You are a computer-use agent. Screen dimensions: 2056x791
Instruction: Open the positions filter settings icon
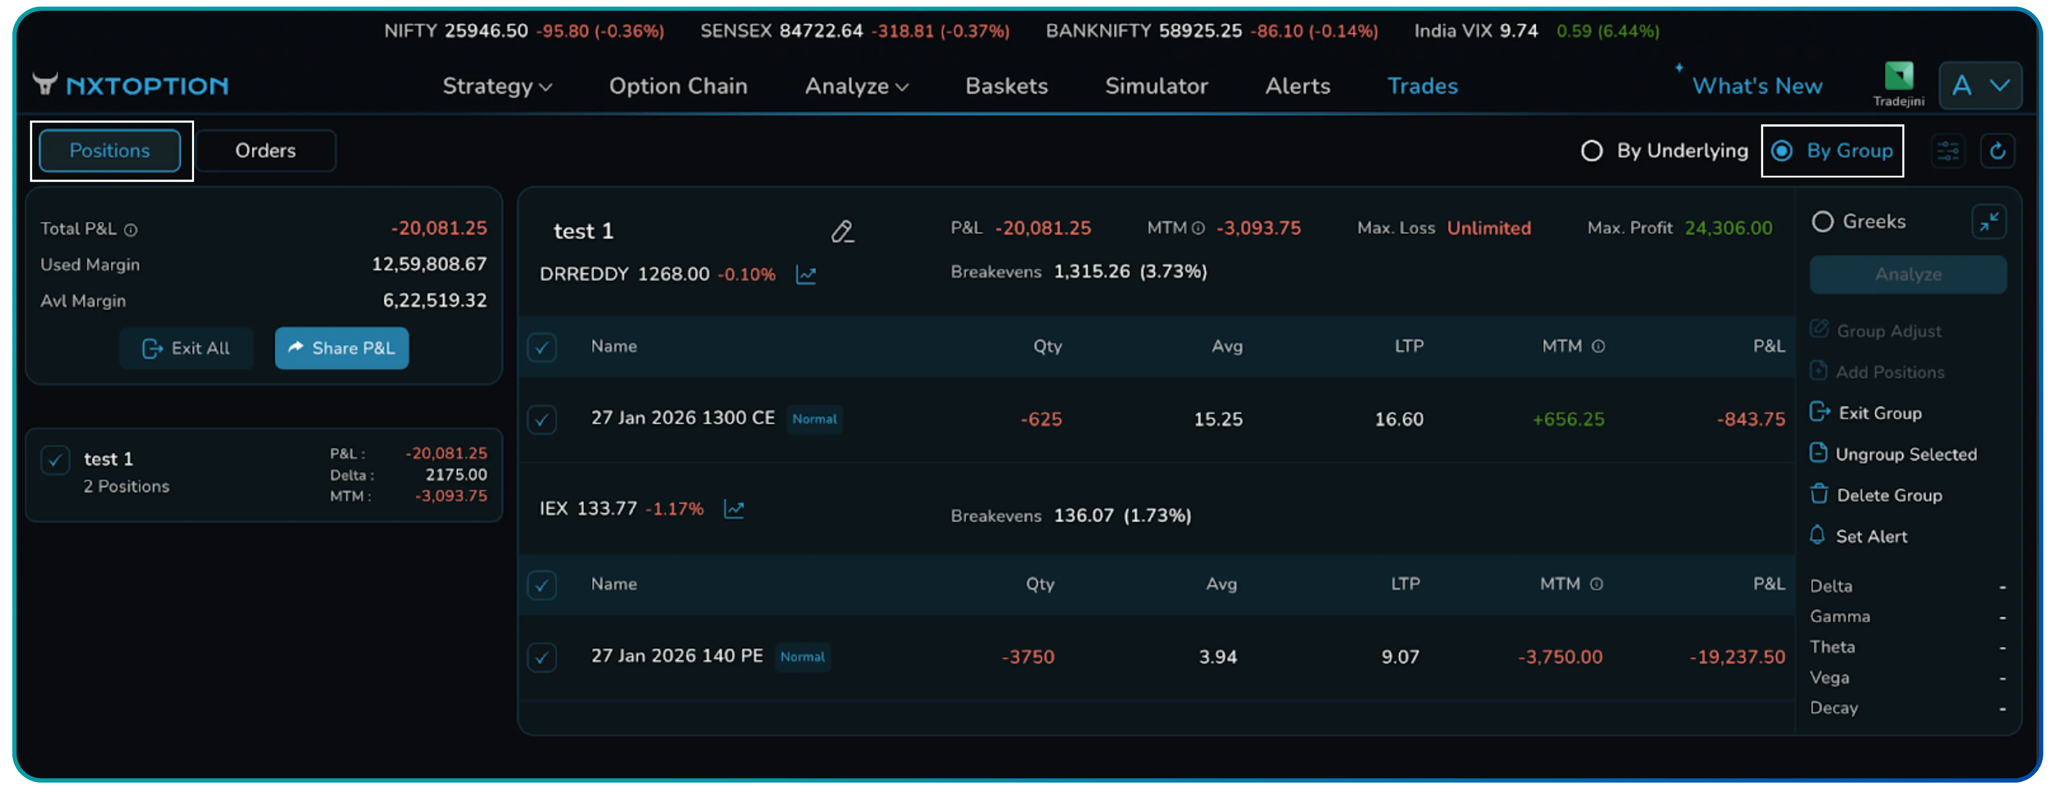click(x=1948, y=151)
